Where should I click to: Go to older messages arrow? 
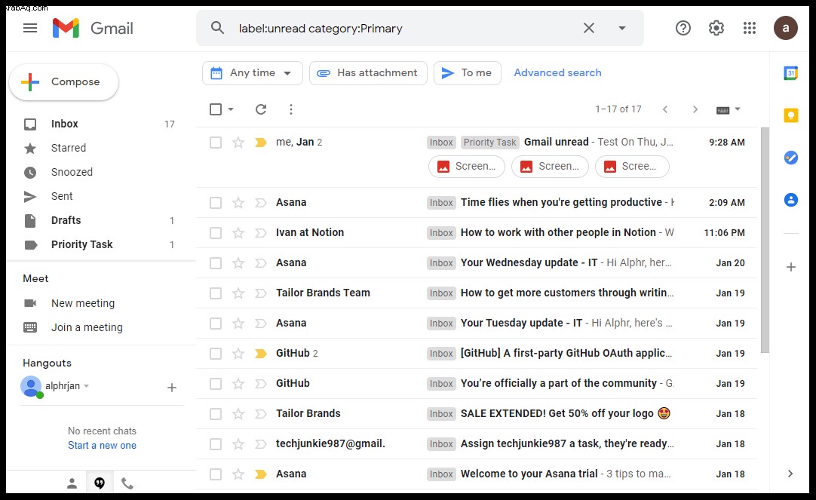coord(695,109)
